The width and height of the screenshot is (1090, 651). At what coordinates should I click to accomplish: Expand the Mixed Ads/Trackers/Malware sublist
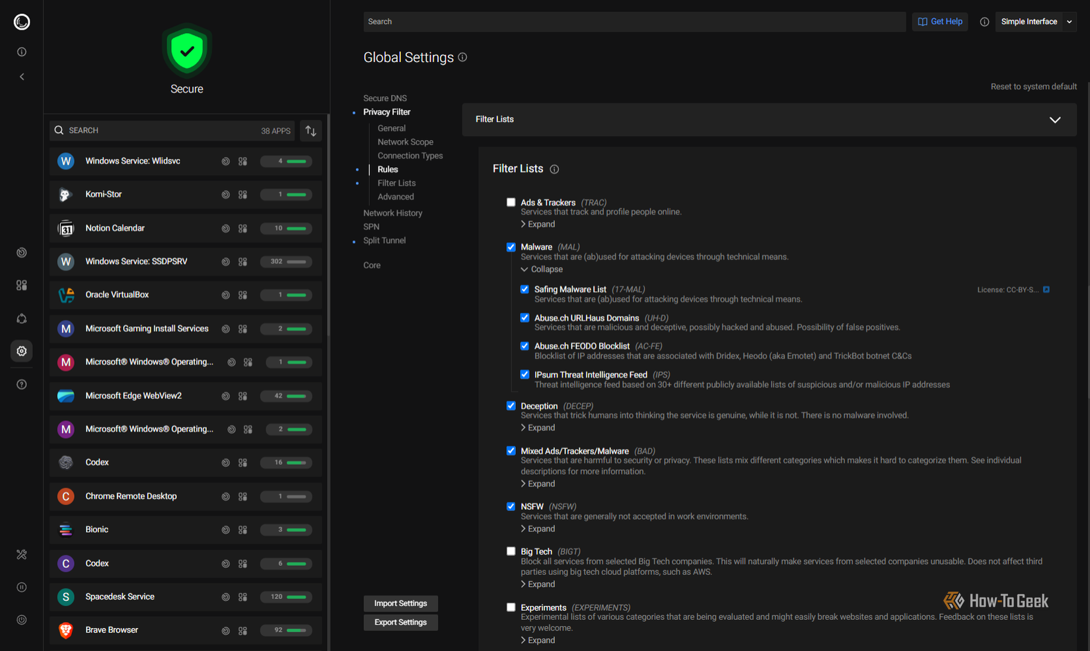click(x=538, y=484)
